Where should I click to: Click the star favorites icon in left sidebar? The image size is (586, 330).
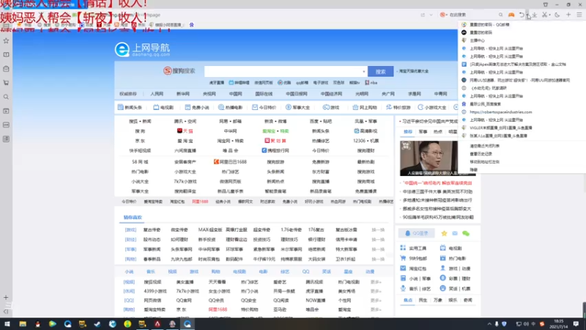click(x=6, y=40)
